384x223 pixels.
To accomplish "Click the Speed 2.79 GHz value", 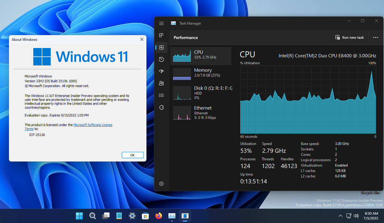I will point(274,151).
